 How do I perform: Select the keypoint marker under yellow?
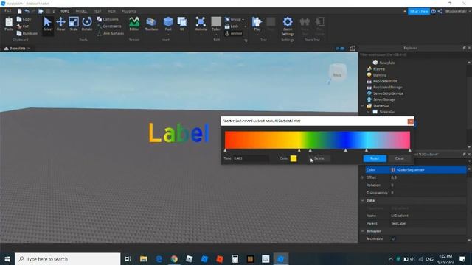pos(299,150)
